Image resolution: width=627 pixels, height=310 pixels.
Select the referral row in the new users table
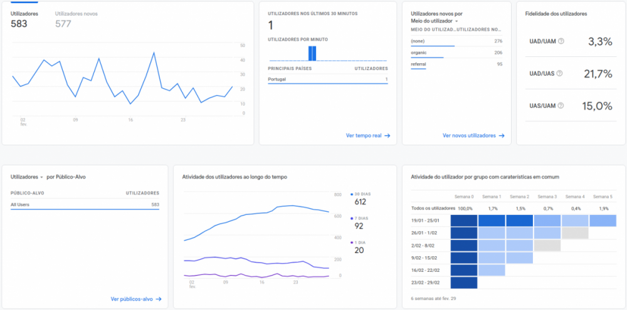click(456, 65)
